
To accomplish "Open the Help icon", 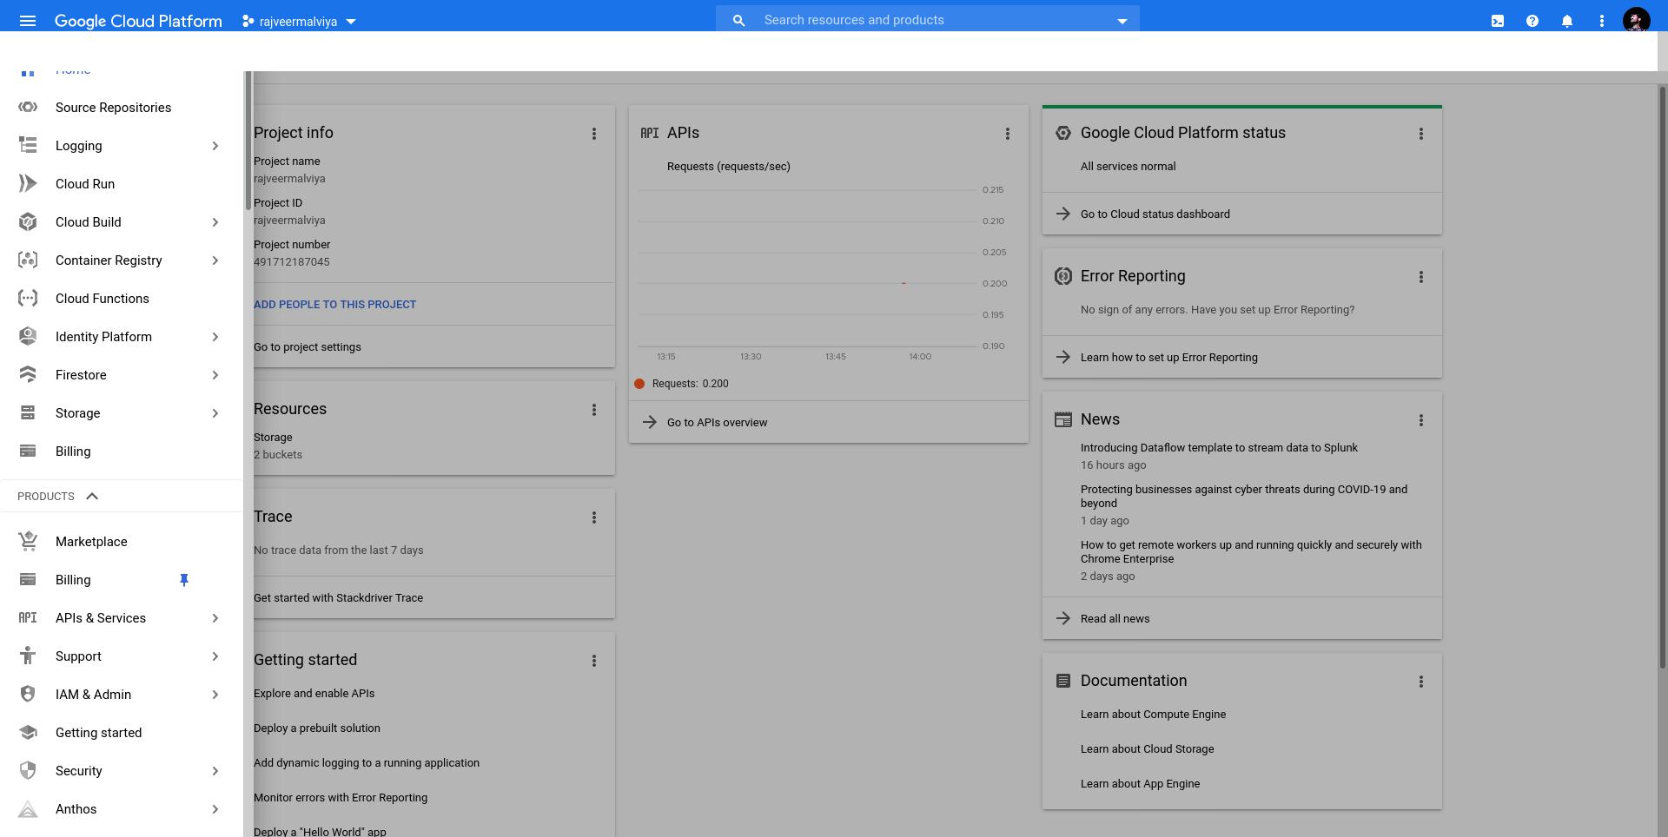I will (x=1532, y=20).
